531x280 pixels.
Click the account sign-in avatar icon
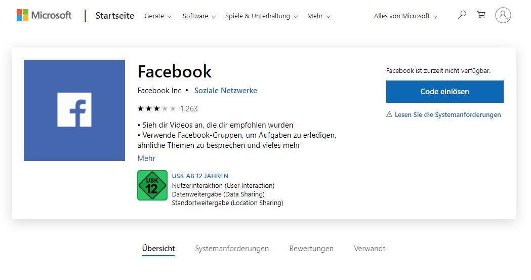503,15
